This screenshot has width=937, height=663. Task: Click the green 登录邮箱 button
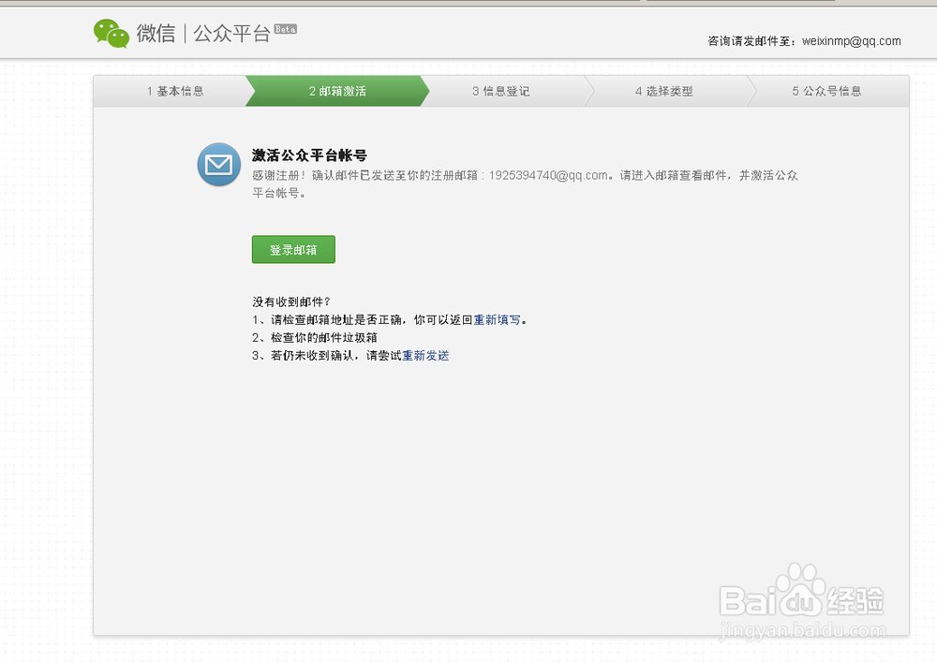pyautogui.click(x=293, y=249)
